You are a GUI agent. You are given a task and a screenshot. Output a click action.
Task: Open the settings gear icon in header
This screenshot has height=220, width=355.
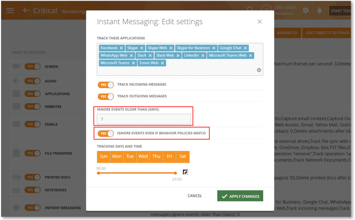(306, 10)
